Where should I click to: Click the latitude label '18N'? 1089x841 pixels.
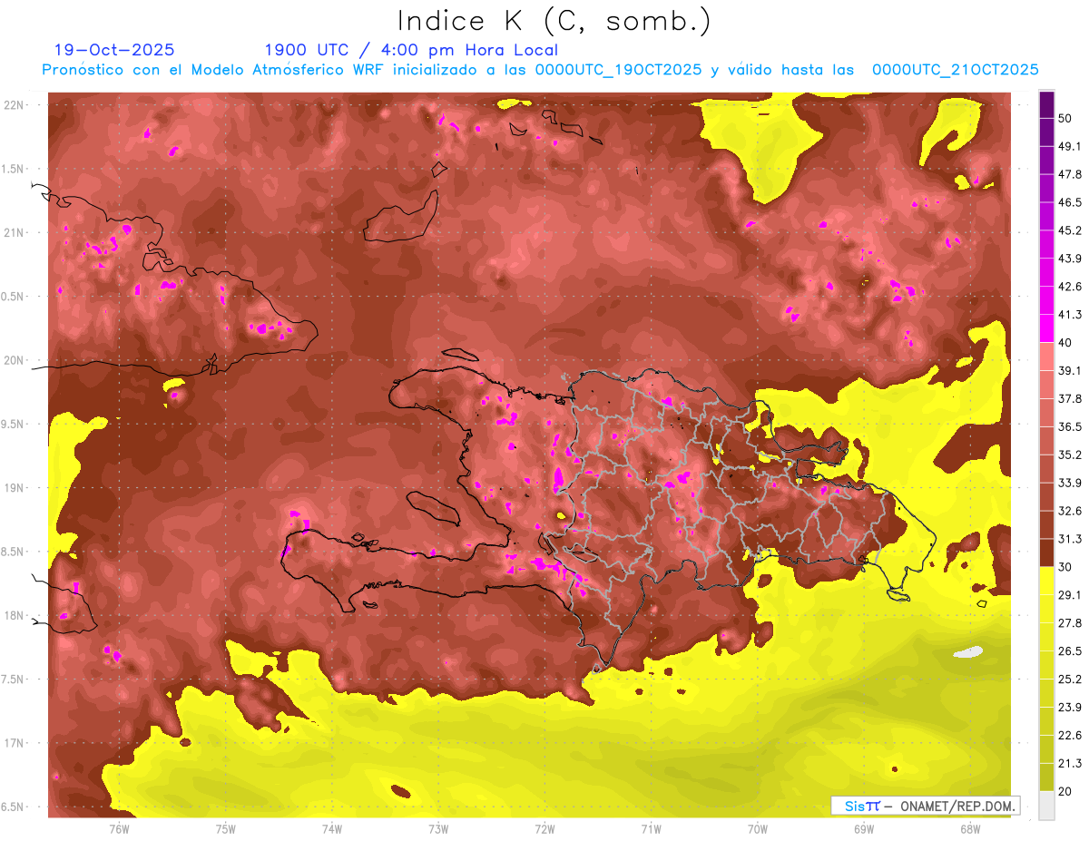coord(15,615)
